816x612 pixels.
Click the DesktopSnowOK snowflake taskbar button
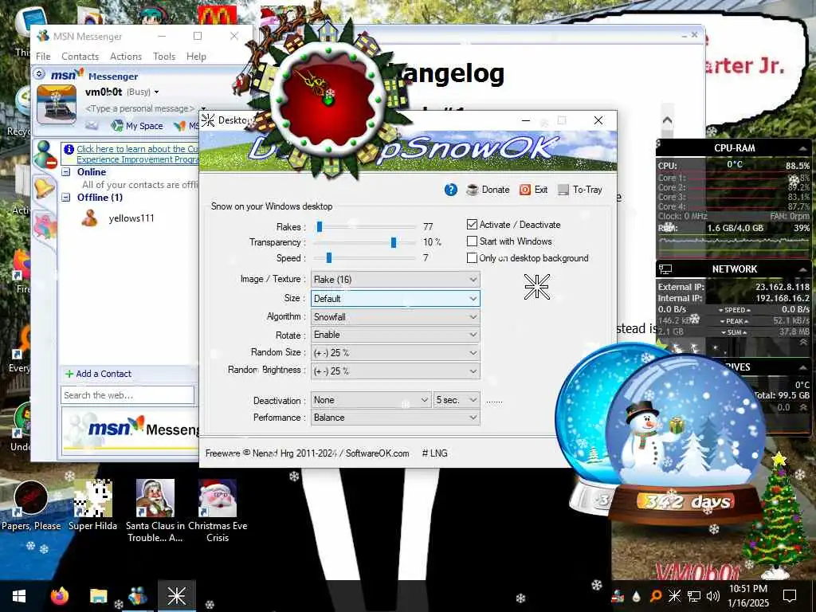click(x=176, y=596)
